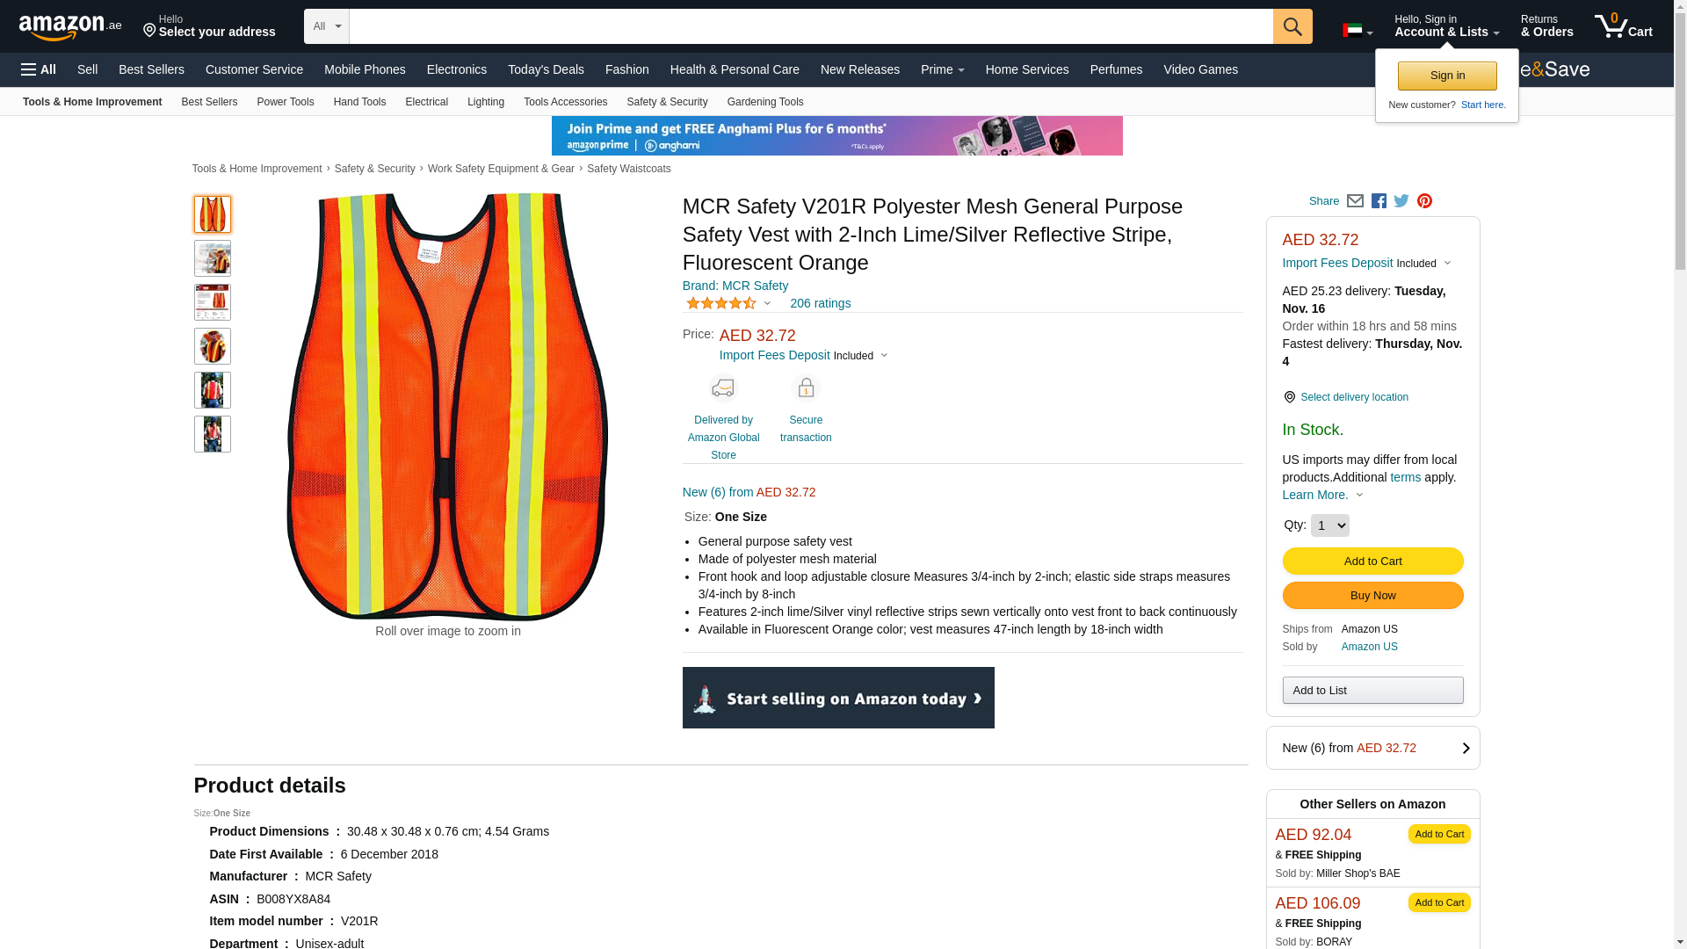Open Today's Deals in navigation bar
The image size is (1687, 949).
[546, 69]
